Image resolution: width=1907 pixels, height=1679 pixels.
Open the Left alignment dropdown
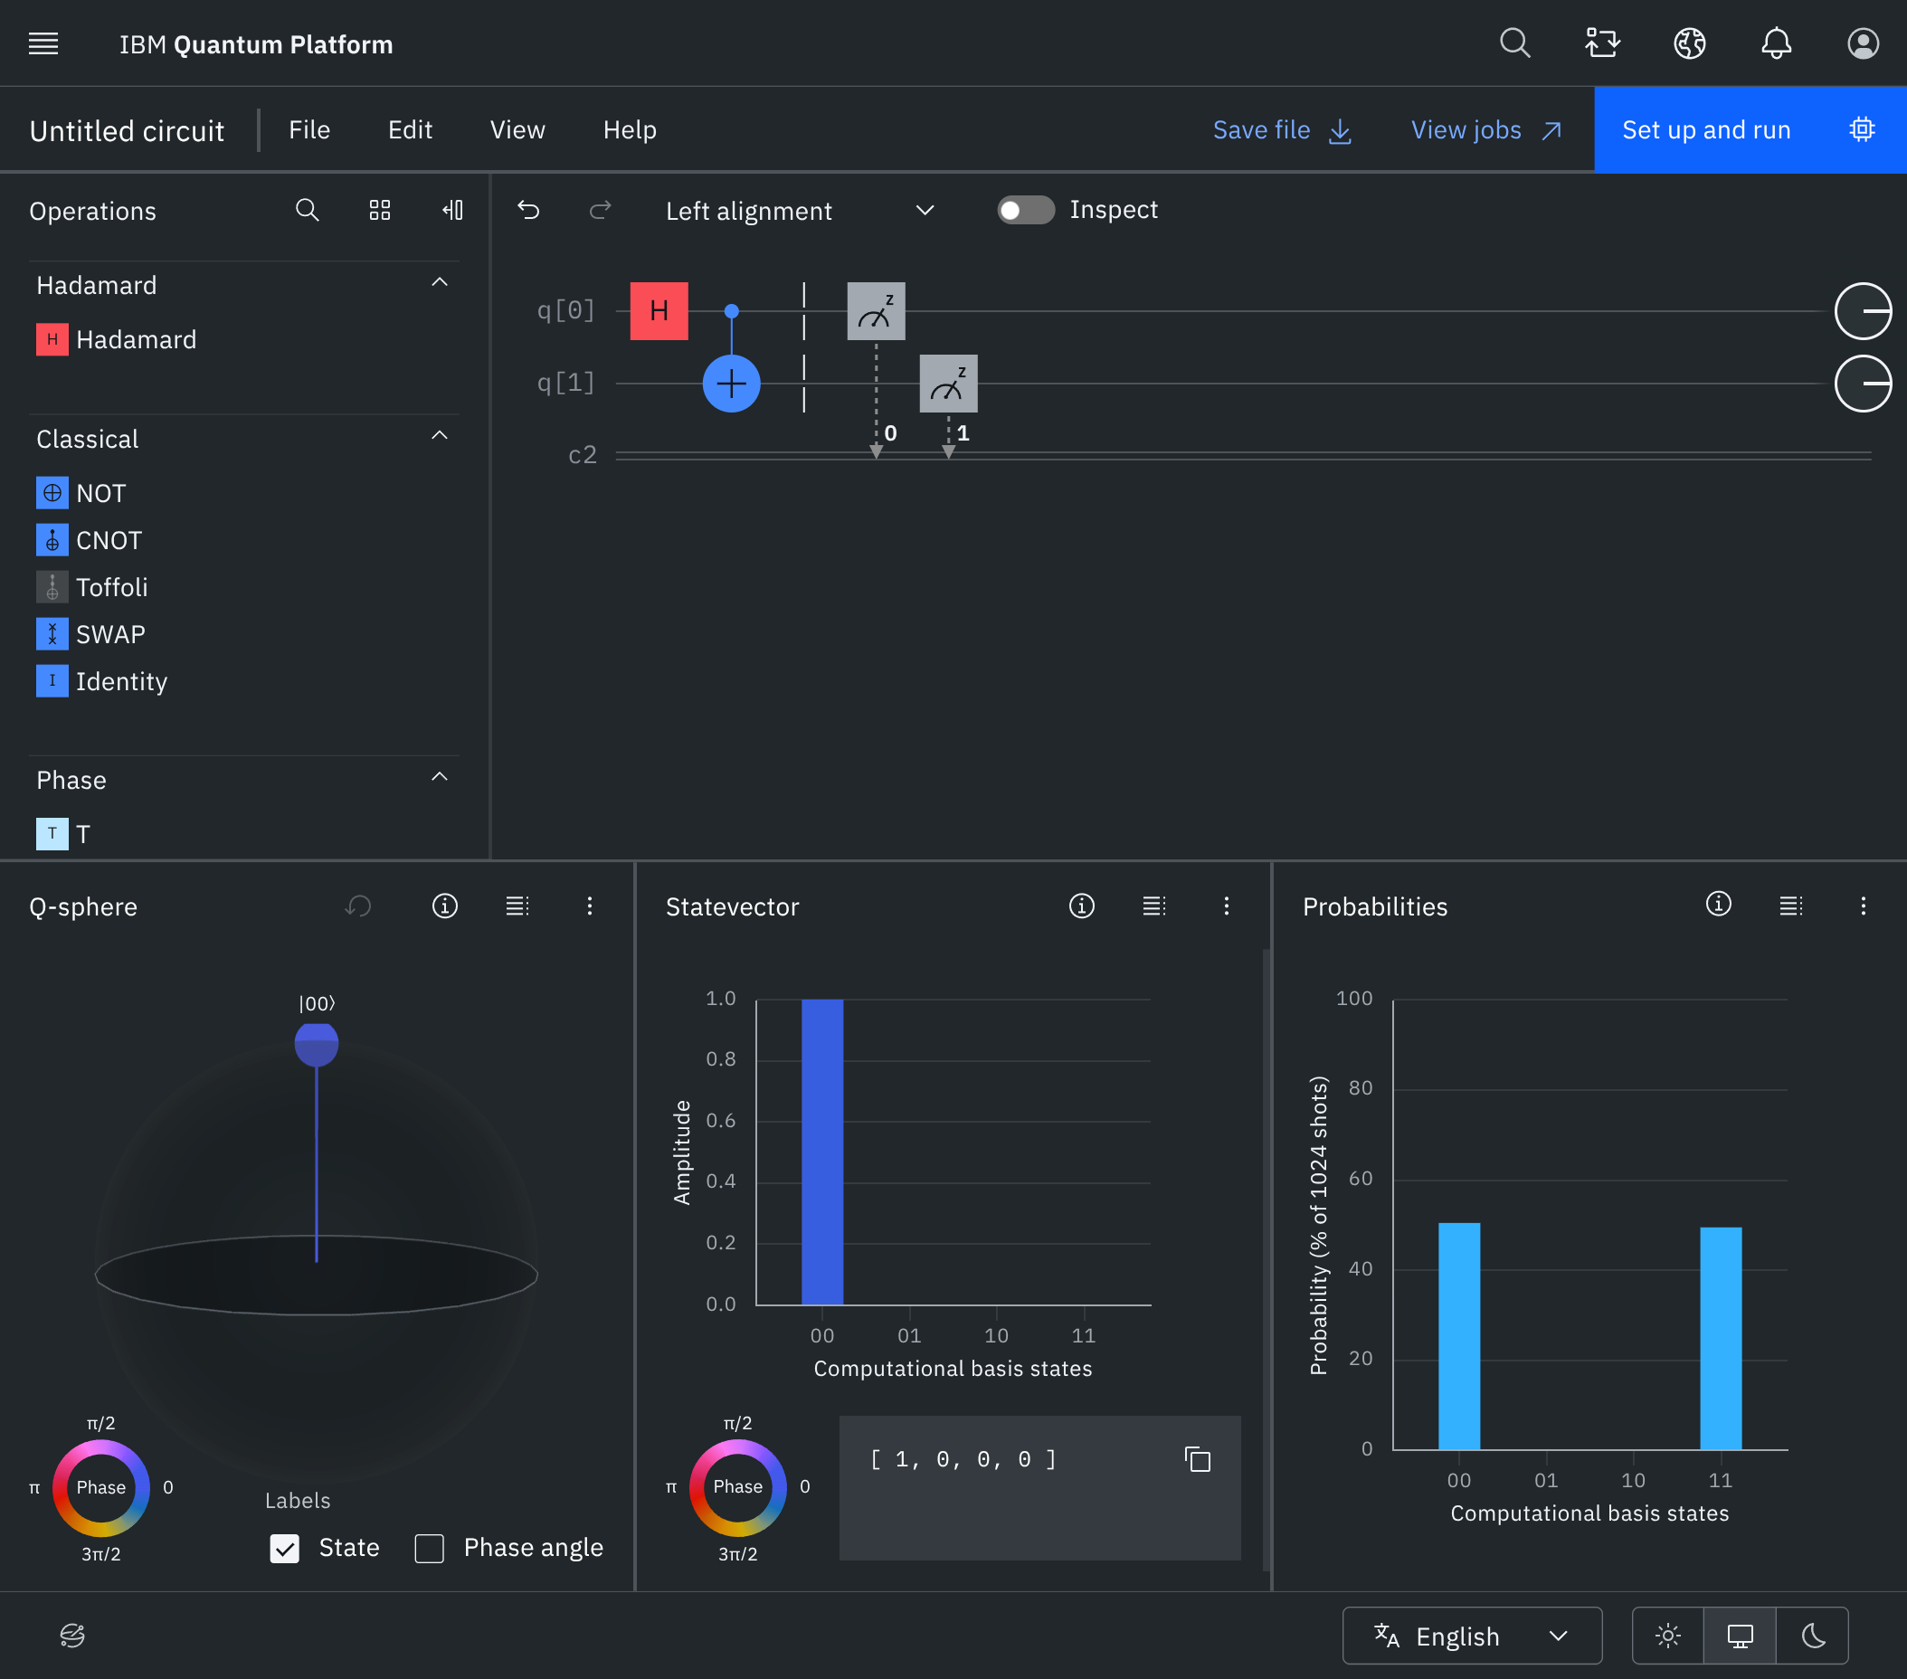coord(799,211)
